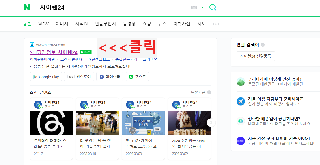Open the 아이핀&마이핀 sublink

(x=42, y=60)
